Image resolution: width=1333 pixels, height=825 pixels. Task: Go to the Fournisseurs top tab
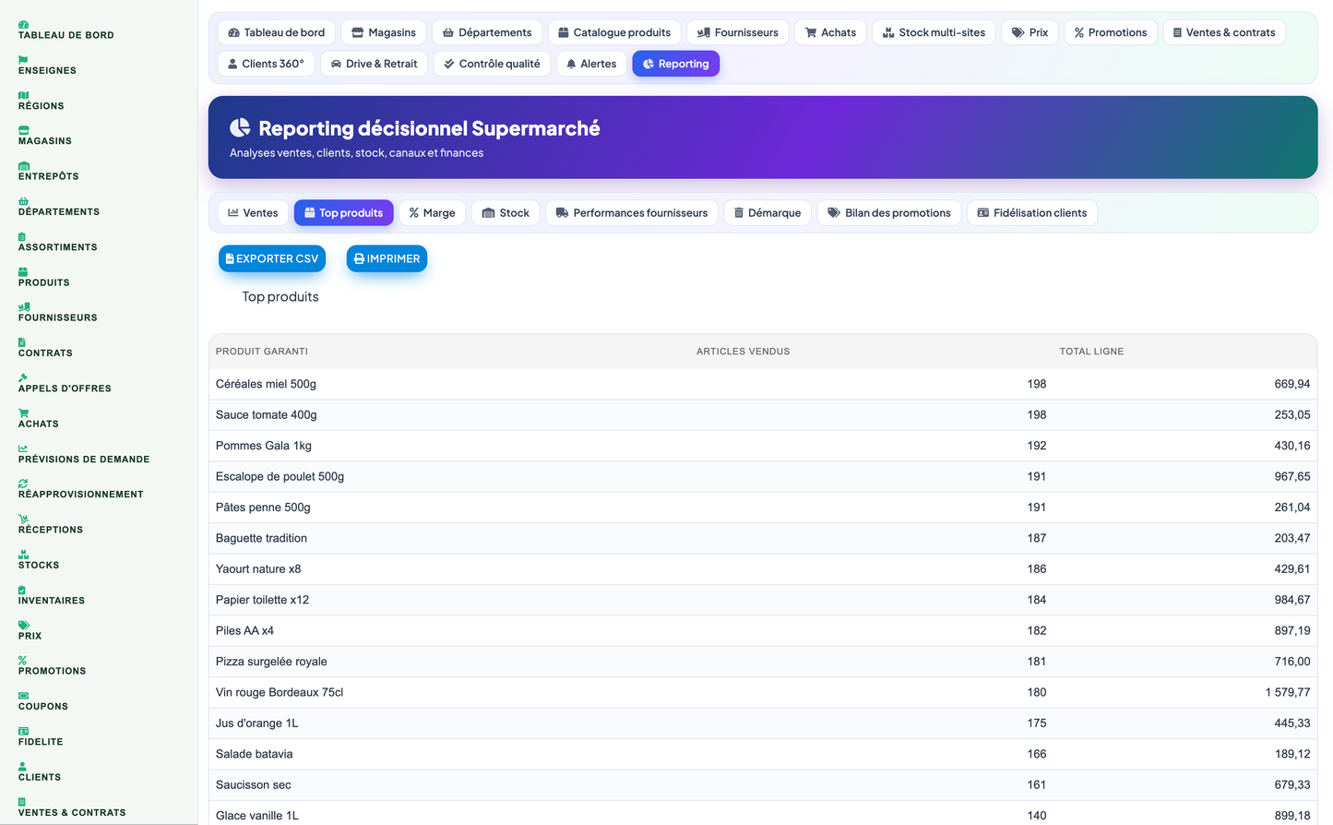738,32
